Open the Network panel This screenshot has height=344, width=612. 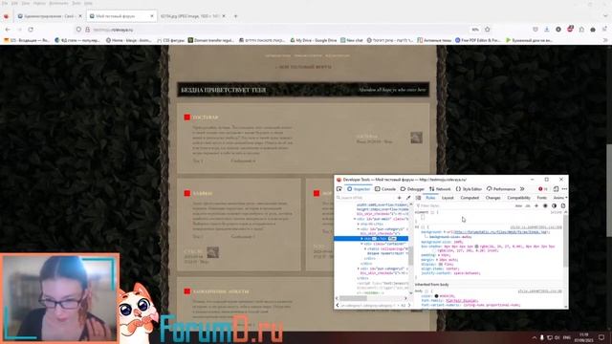[440, 189]
